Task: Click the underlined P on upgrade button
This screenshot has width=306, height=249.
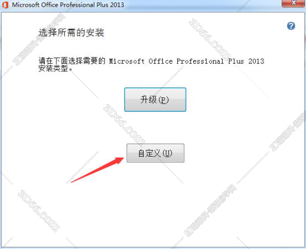Action: coord(163,100)
